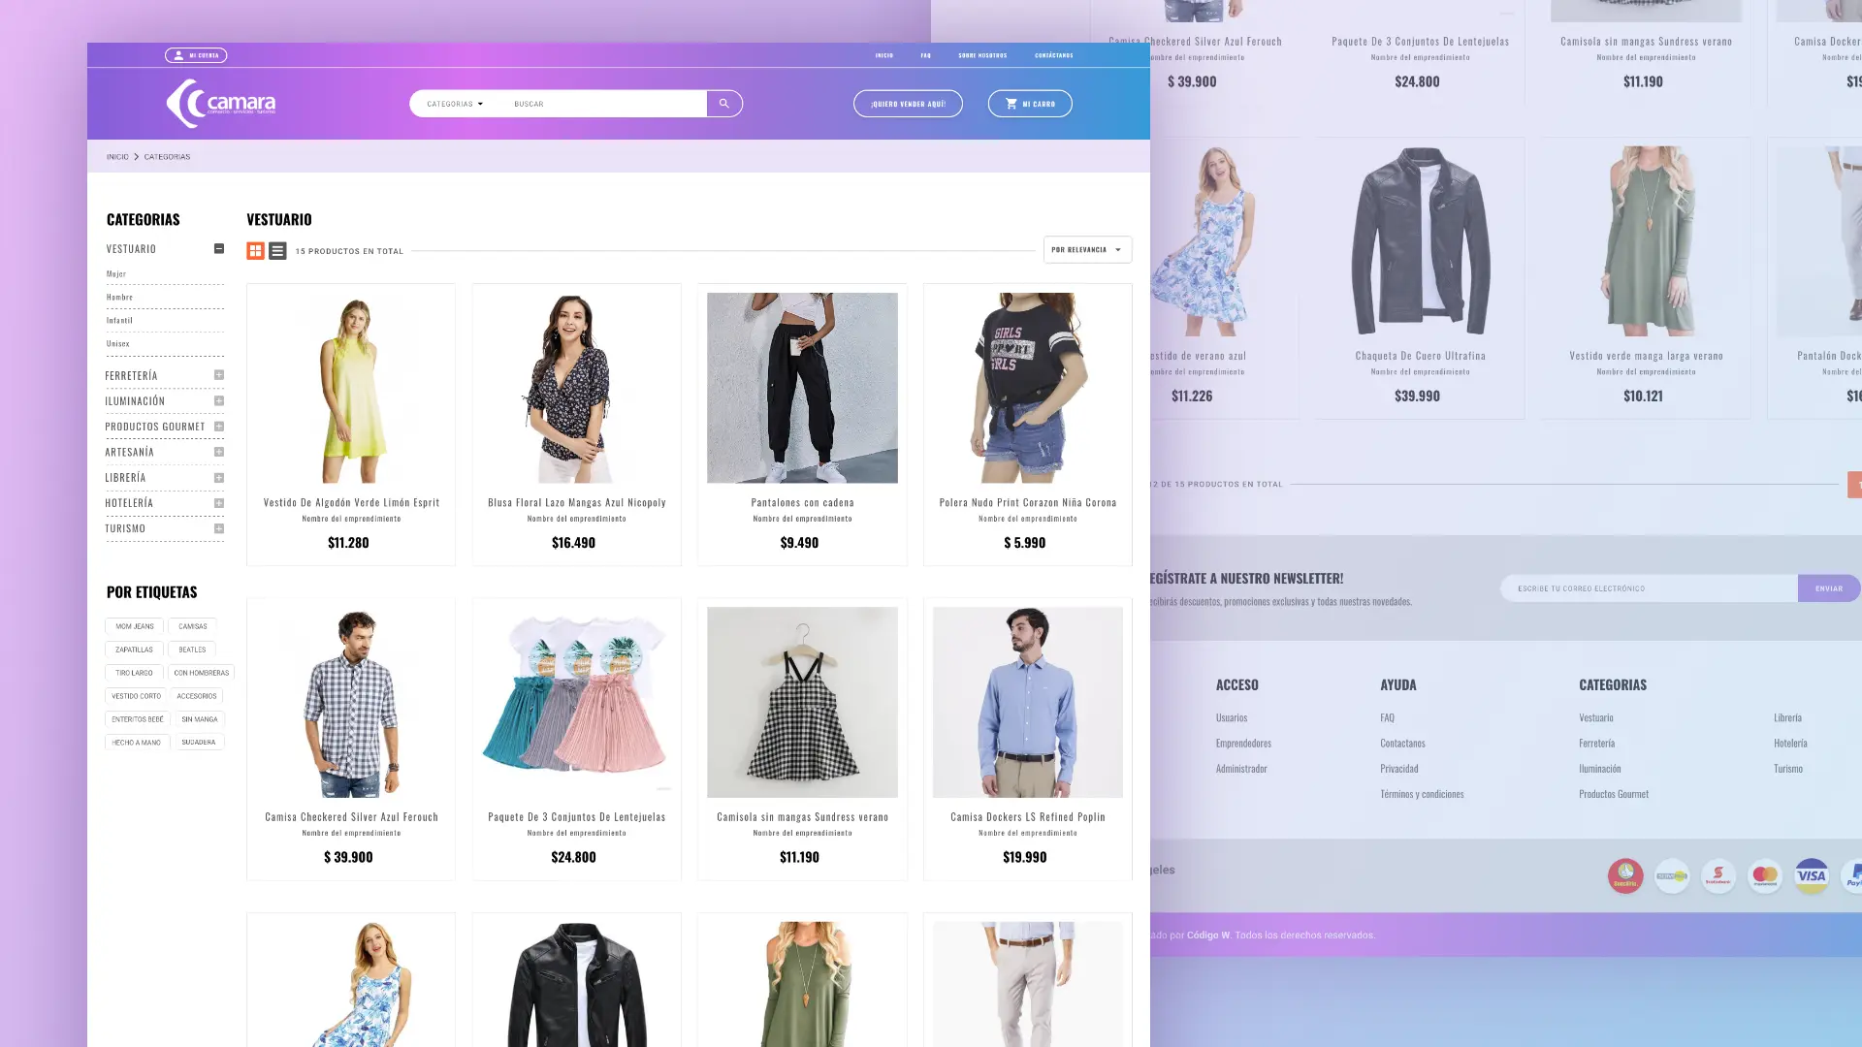The height and width of the screenshot is (1047, 1862).
Task: Open Administrador footer link
Action: 1241,769
